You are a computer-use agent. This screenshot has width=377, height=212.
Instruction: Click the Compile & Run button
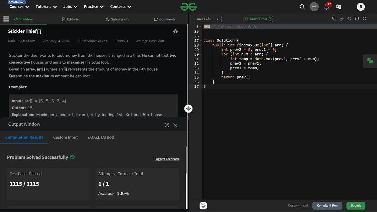point(327,206)
